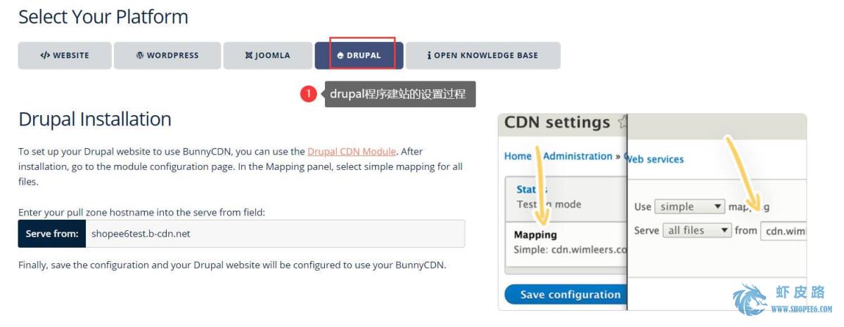
Task: Click the star icon beside CDN settings
Action: coord(621,123)
